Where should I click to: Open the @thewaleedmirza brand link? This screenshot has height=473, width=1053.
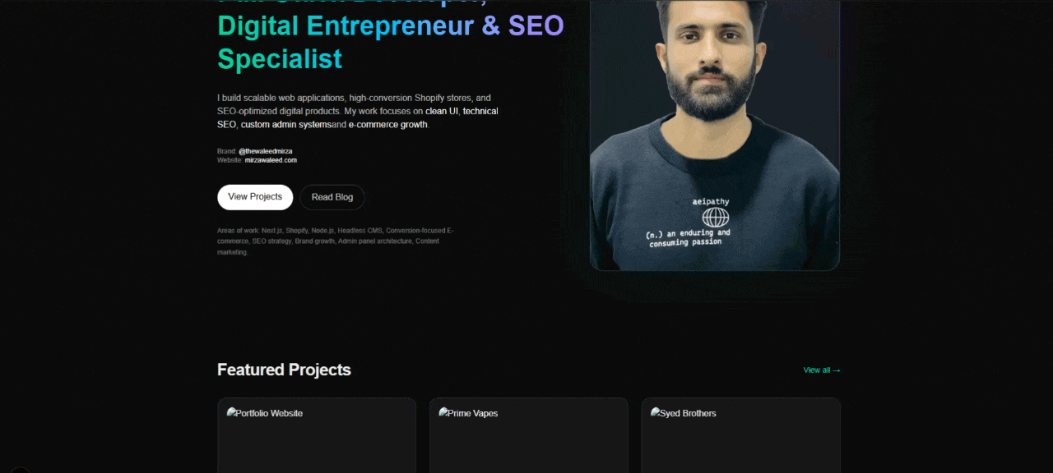tap(266, 151)
